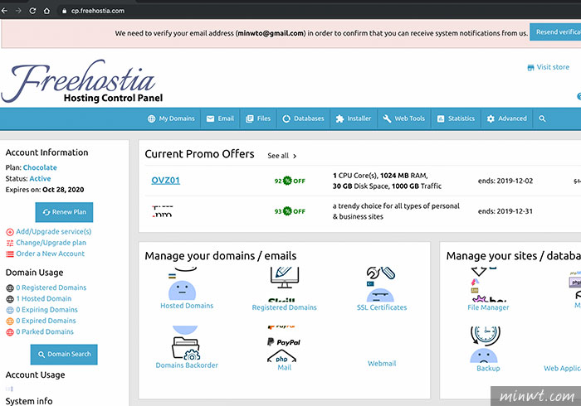Click the red globe beside Parked Domains
Screen dimensions: 581x406
(x=10, y=332)
